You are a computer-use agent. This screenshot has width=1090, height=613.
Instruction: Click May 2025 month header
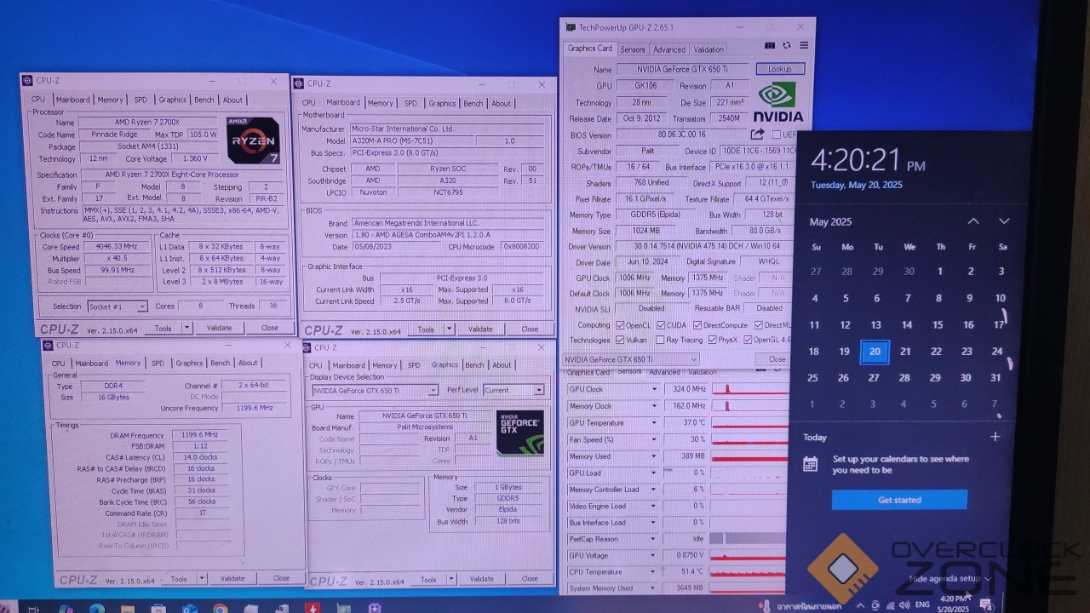point(830,221)
